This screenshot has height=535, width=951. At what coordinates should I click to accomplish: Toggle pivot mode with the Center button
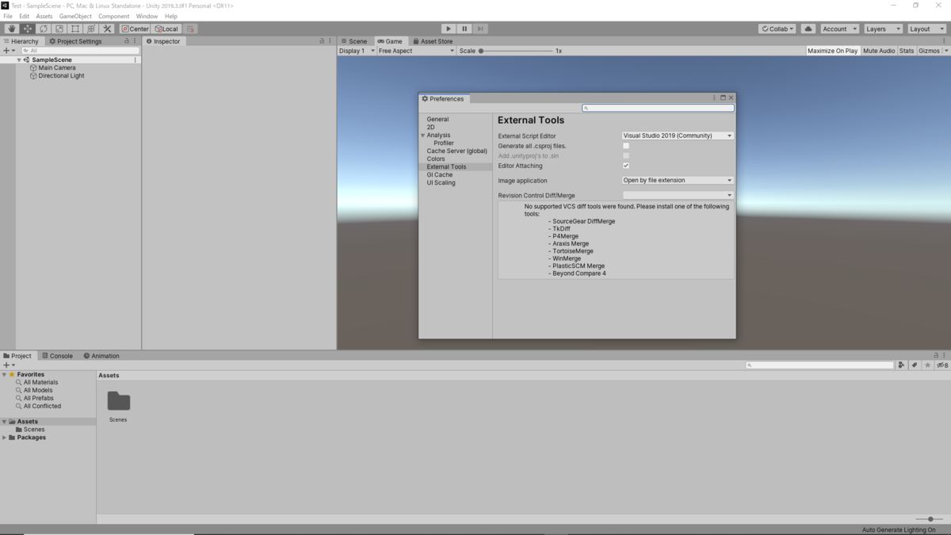pos(135,29)
